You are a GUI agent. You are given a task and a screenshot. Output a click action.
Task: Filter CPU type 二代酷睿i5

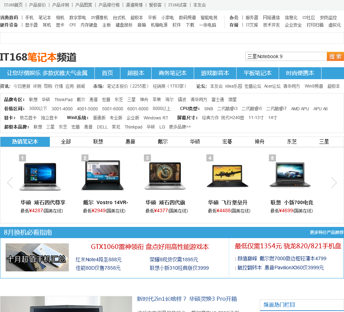pos(252,109)
